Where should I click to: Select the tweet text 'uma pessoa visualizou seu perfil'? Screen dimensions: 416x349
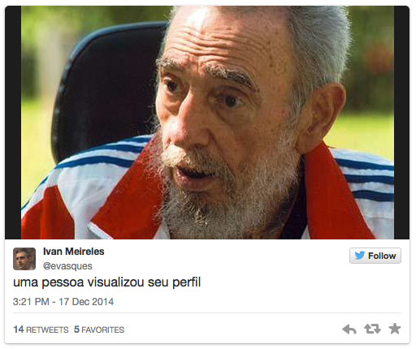[107, 282]
